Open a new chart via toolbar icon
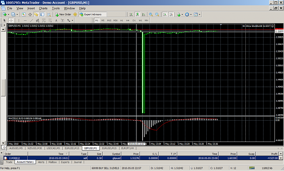 point(5,15)
